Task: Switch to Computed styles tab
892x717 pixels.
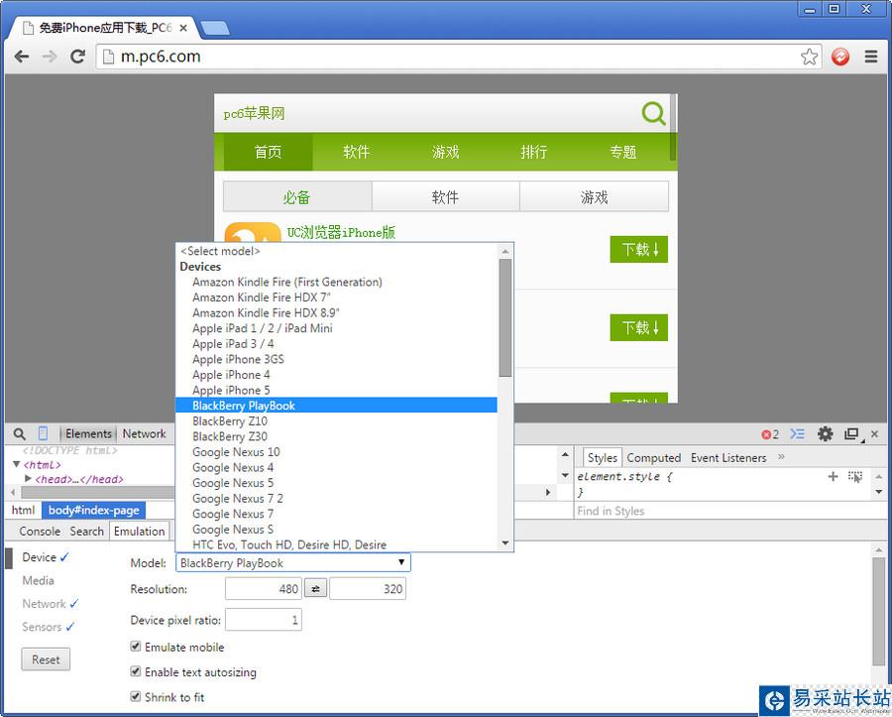Action: tap(654, 457)
